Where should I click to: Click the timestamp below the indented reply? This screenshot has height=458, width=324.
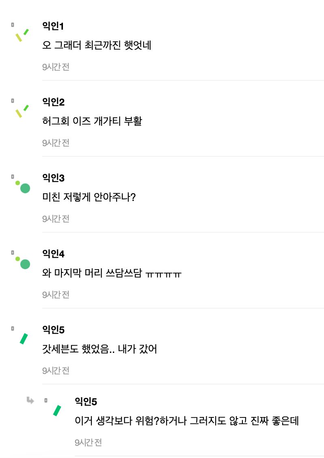pyautogui.click(x=88, y=443)
